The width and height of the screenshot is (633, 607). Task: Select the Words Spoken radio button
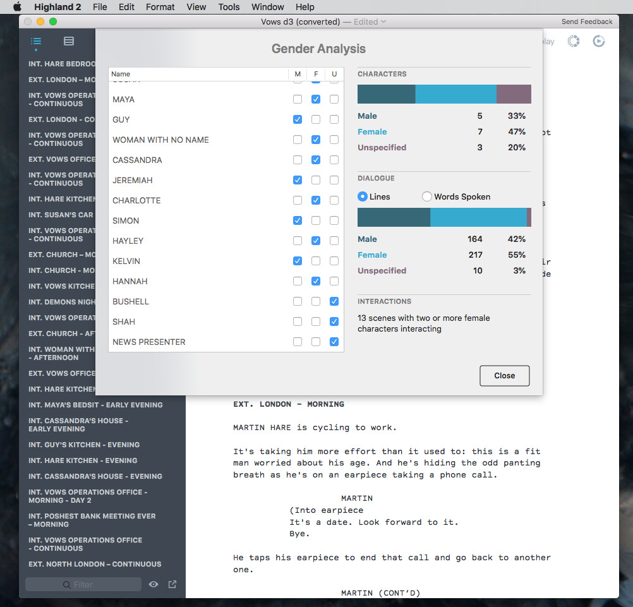[426, 196]
